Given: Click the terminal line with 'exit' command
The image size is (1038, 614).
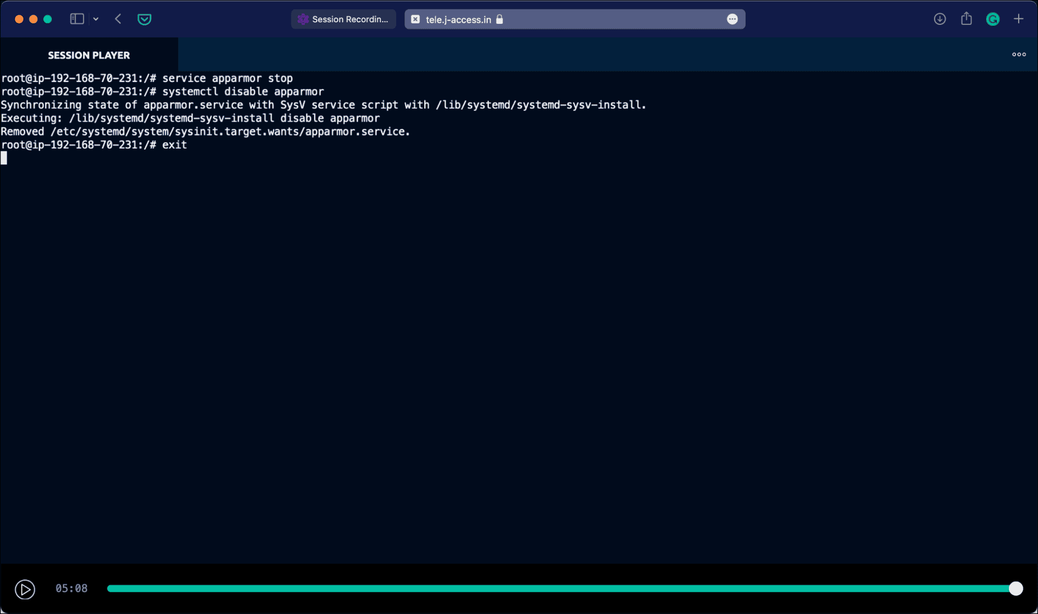Looking at the screenshot, I should coord(94,145).
